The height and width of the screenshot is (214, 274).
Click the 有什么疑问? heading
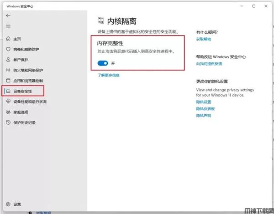pyautogui.click(x=207, y=32)
